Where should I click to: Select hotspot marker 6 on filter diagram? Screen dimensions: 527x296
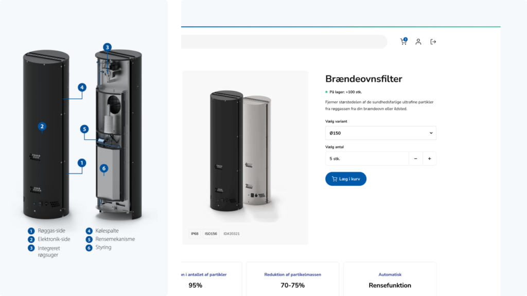click(104, 169)
